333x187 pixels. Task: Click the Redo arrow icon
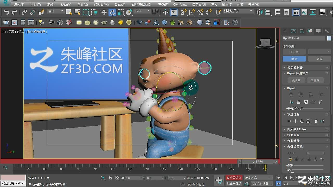click(x=15, y=12)
